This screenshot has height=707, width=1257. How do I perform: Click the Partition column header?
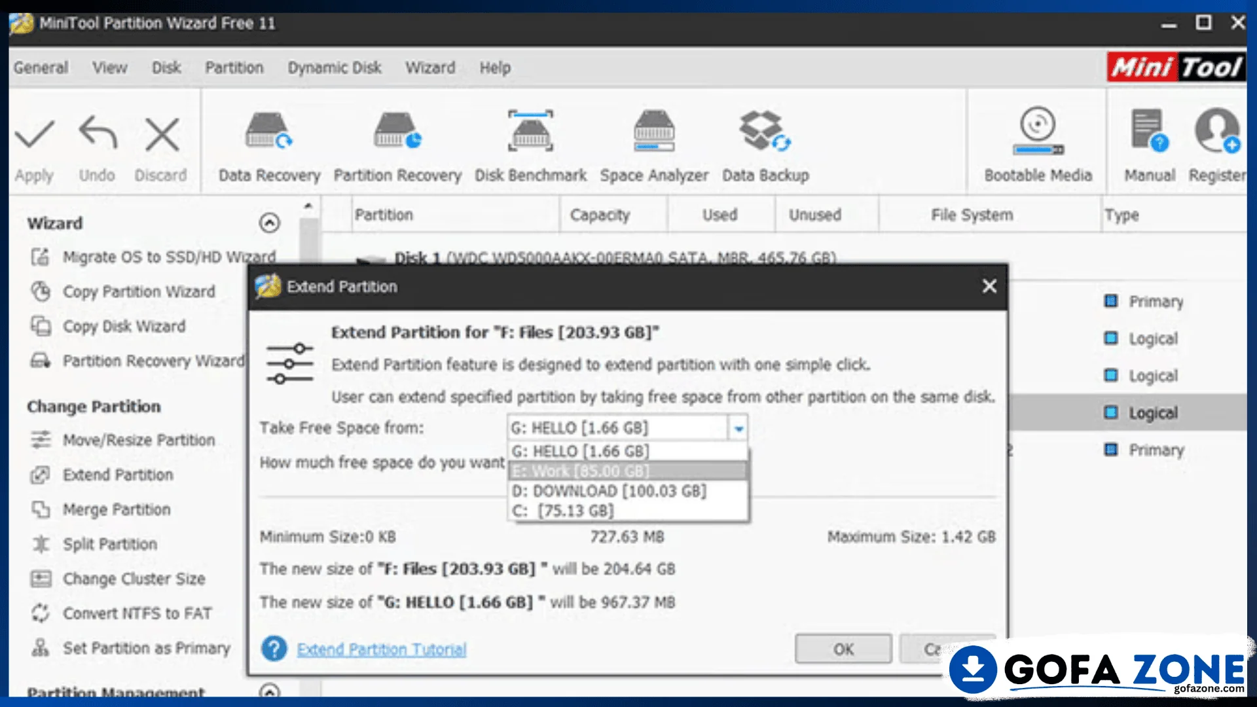(x=456, y=215)
